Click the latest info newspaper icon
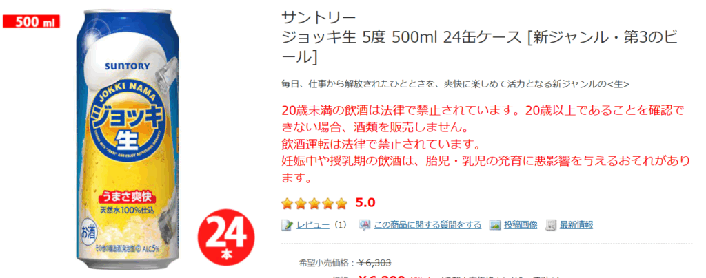706x278 pixels. (x=551, y=225)
